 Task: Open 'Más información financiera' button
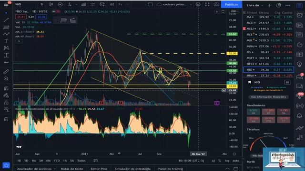pyautogui.click(x=268, y=97)
